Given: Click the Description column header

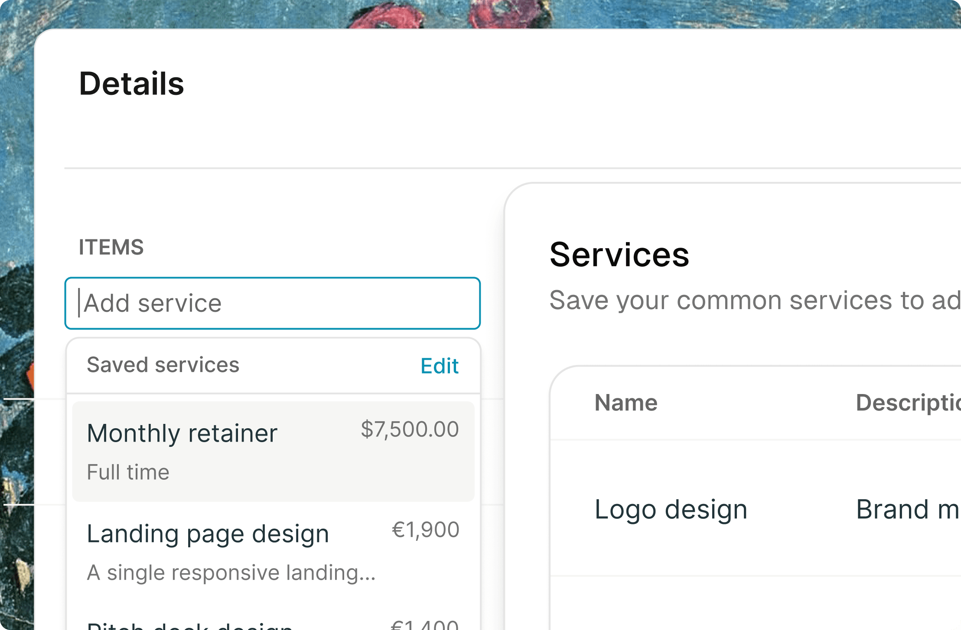Looking at the screenshot, I should click(x=908, y=403).
